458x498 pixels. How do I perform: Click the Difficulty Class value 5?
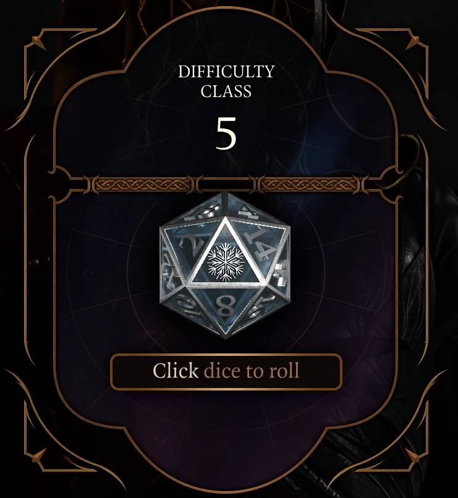point(226,133)
